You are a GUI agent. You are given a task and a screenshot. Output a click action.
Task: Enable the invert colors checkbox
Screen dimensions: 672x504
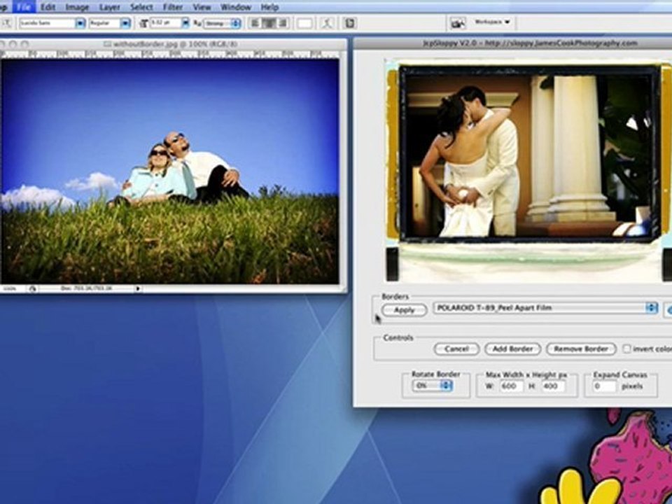click(x=626, y=349)
